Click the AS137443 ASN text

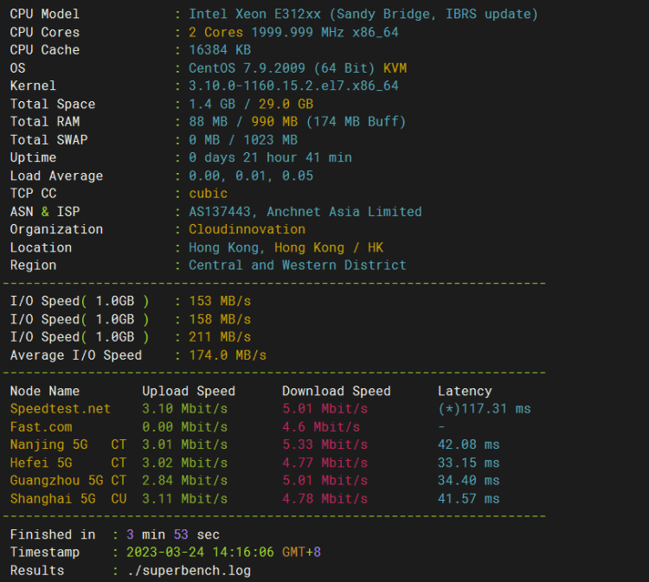click(x=220, y=212)
